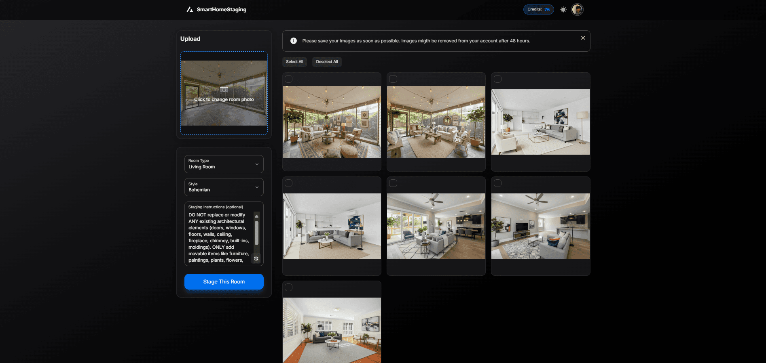Click the 'Please save your images' notice text
The image size is (766, 363).
coord(416,41)
